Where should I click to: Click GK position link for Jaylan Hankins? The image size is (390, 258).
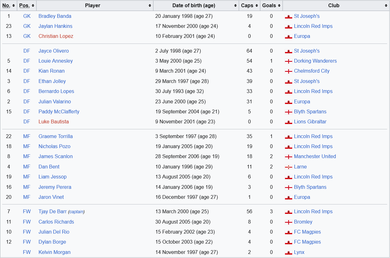[x=27, y=26]
